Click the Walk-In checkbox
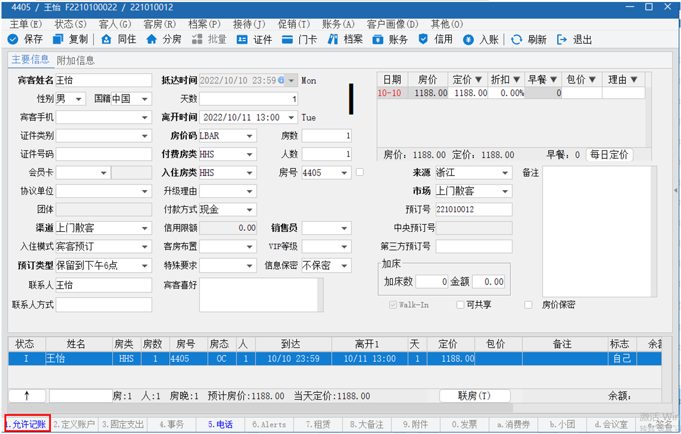Viewport: 681px width, 434px height. click(393, 305)
